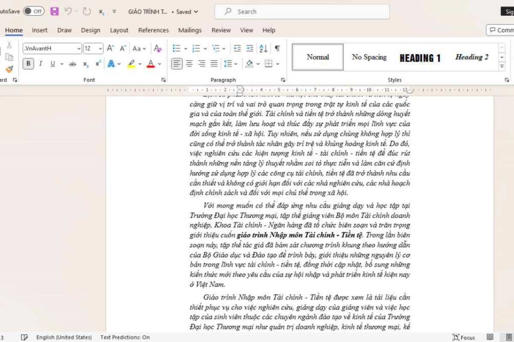Expand the Bullets list dropdown arrow
This screenshot has width=514, height=342.
pyautogui.click(x=185, y=48)
